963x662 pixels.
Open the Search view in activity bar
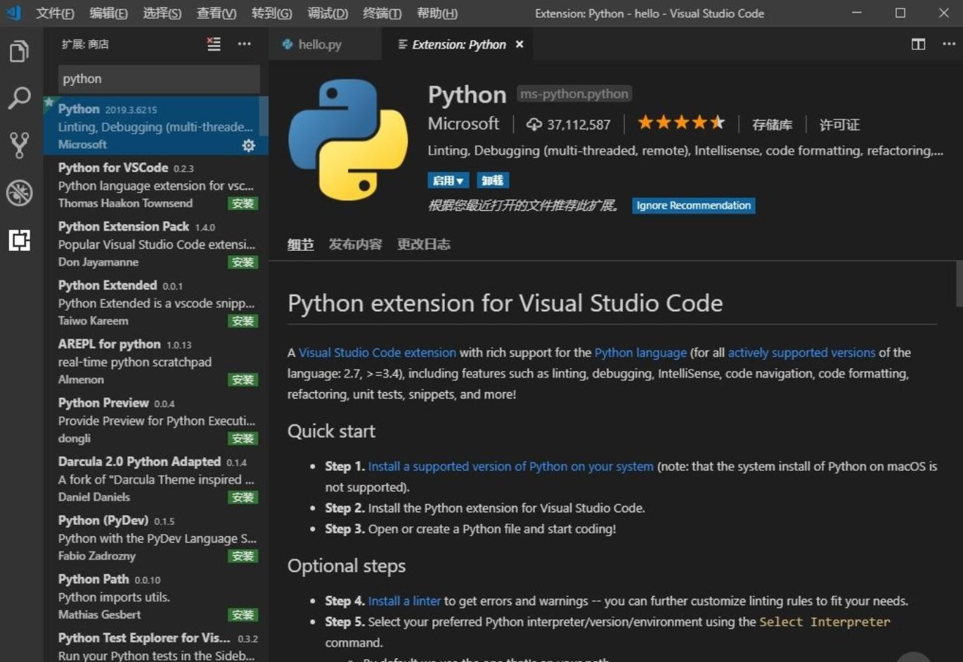click(x=19, y=98)
